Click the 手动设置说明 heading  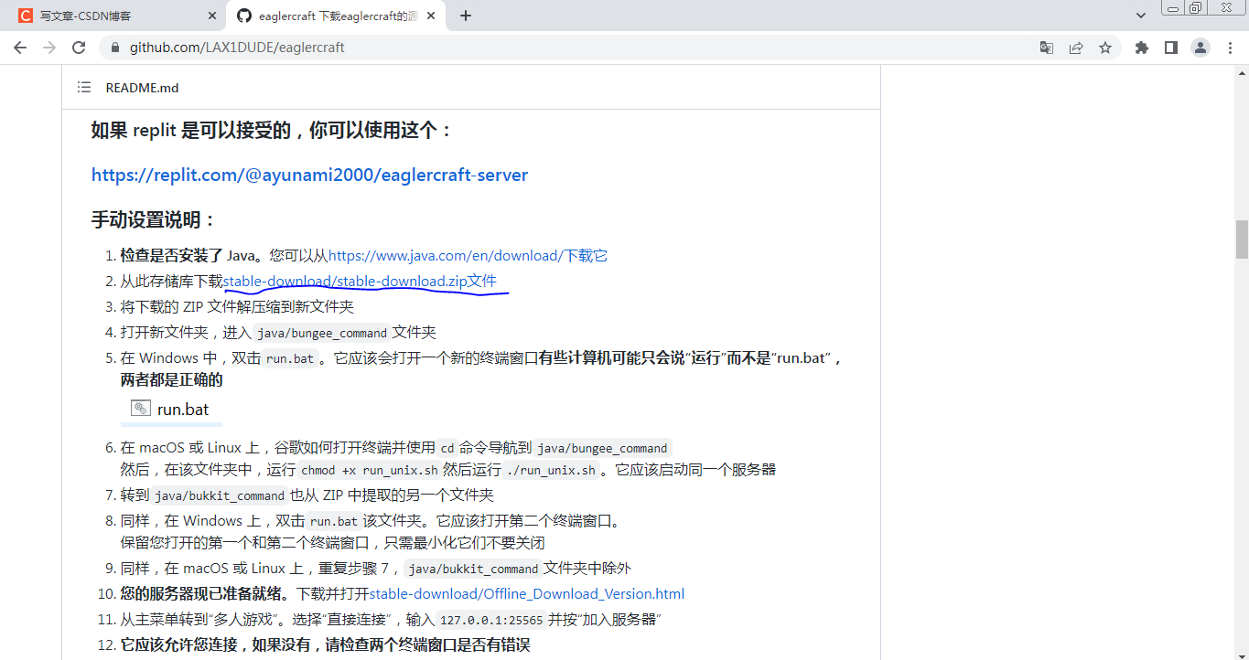[x=155, y=220]
